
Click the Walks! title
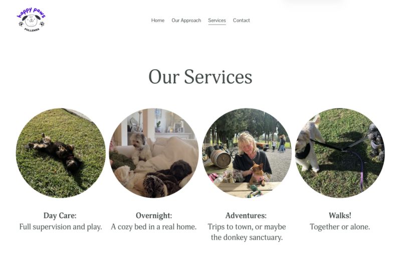coord(340,215)
